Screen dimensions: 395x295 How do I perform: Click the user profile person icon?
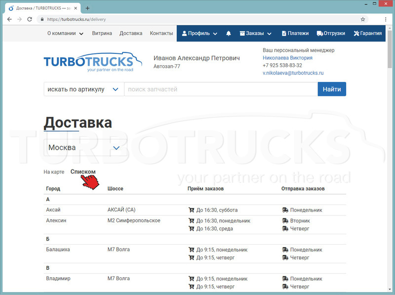pos(184,33)
